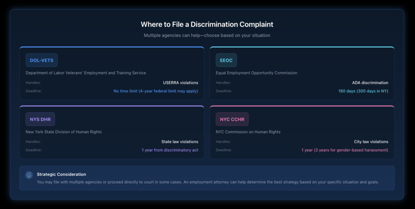Select the NYS DHR badge
The image size is (415, 209).
40,119
